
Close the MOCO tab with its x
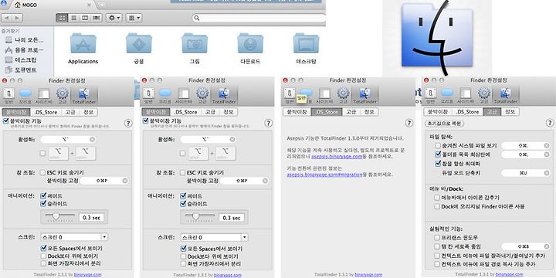[89, 5]
